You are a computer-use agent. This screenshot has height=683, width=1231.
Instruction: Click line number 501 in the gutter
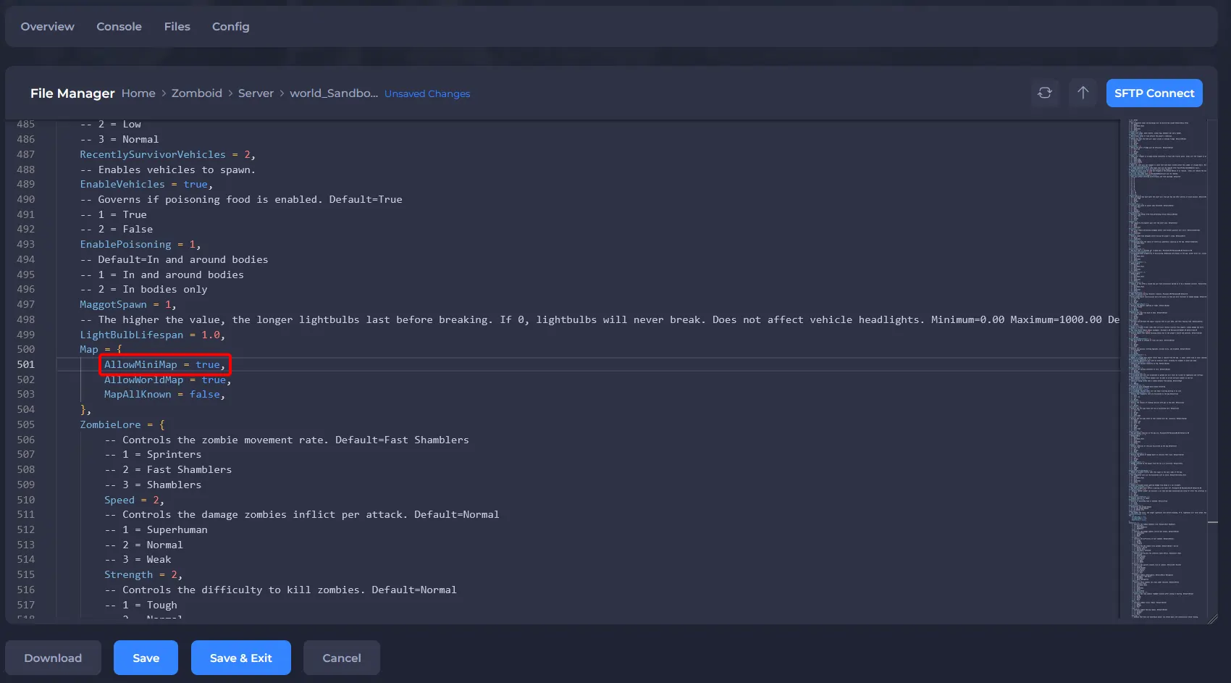(x=26, y=364)
